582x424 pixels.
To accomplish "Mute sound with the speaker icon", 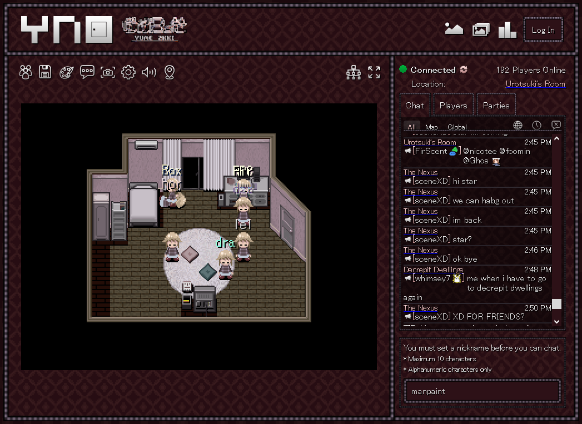I will point(149,72).
